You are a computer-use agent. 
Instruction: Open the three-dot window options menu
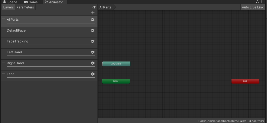click(x=262, y=2)
